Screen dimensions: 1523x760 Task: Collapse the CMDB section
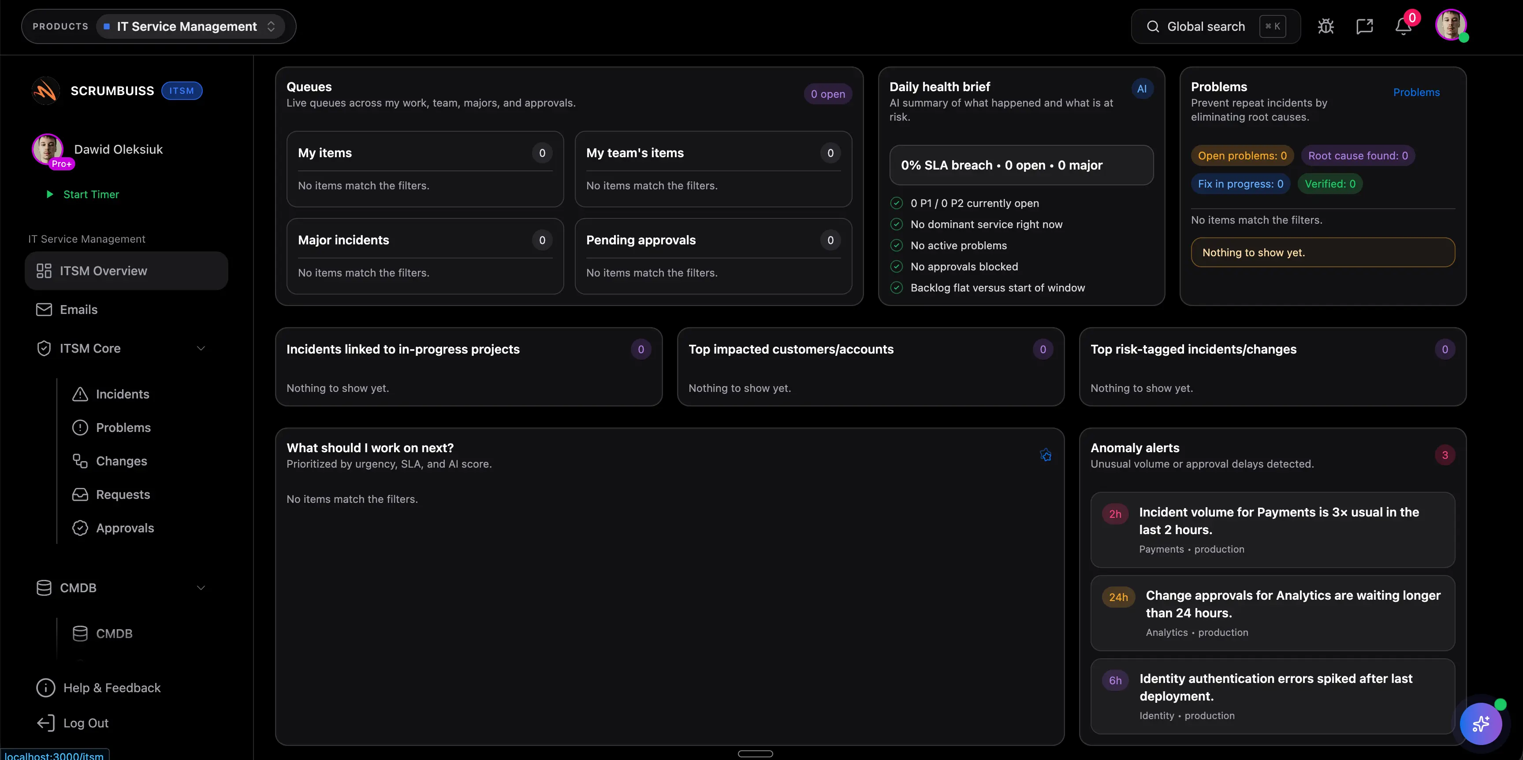[x=201, y=587]
